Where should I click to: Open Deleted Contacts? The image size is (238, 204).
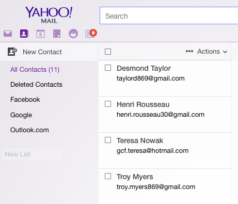[36, 85]
